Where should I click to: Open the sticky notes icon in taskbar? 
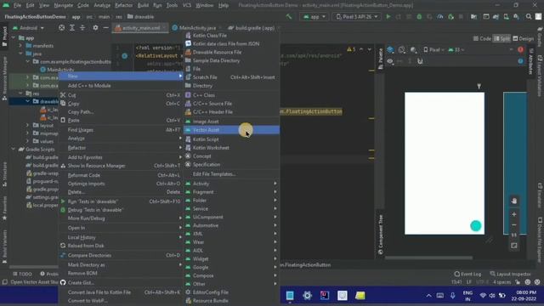pyautogui.click(x=360, y=296)
